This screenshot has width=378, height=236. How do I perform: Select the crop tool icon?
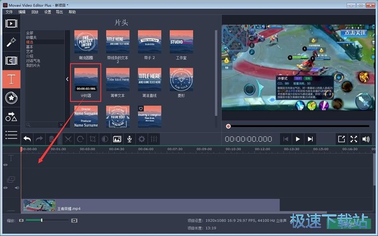[x=93, y=139]
